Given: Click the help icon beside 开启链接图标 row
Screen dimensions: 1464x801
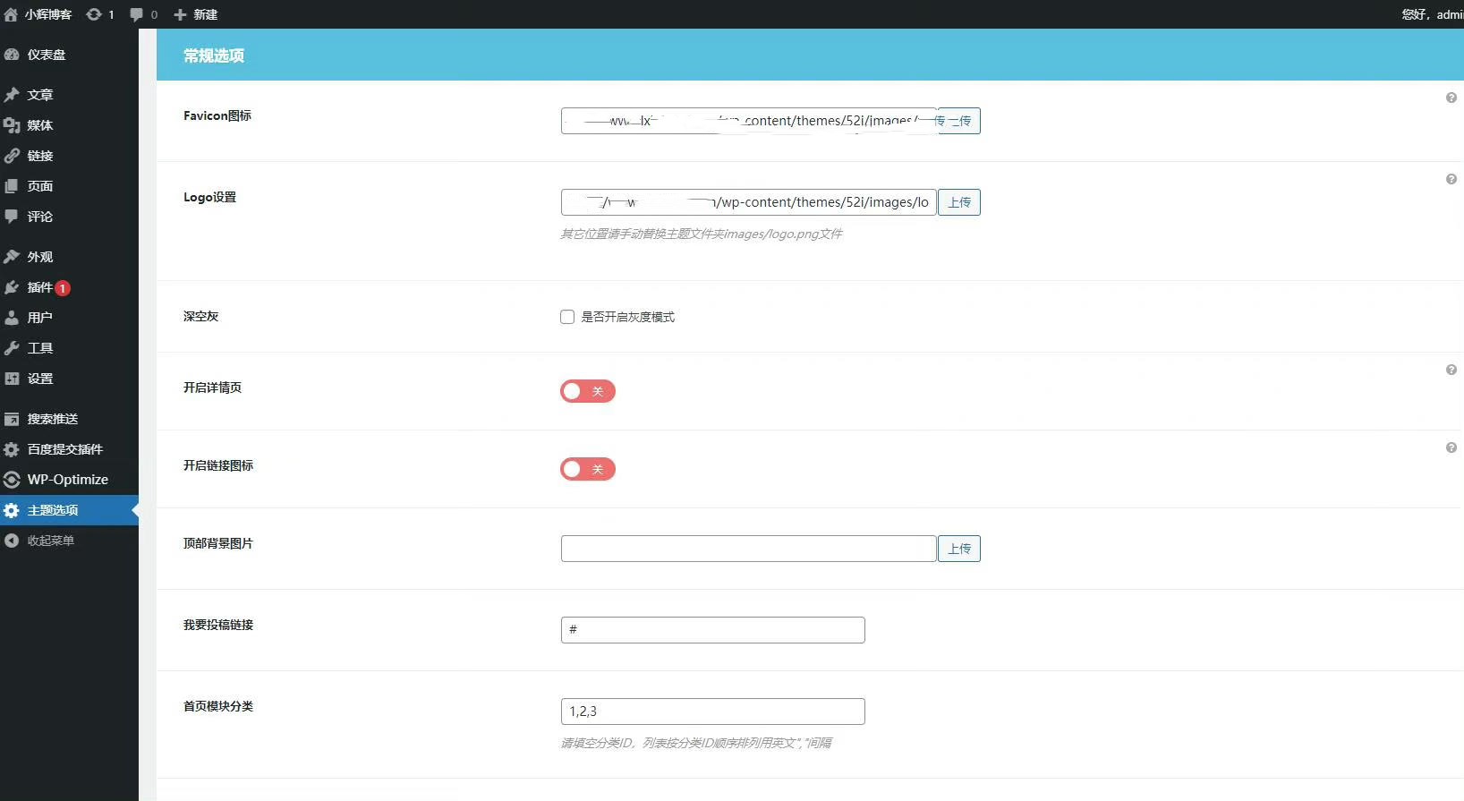Looking at the screenshot, I should pyautogui.click(x=1451, y=447).
